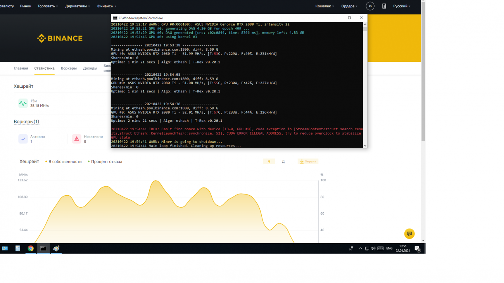Switch to the Главная tab
The height and width of the screenshot is (283, 504).
coord(21,68)
